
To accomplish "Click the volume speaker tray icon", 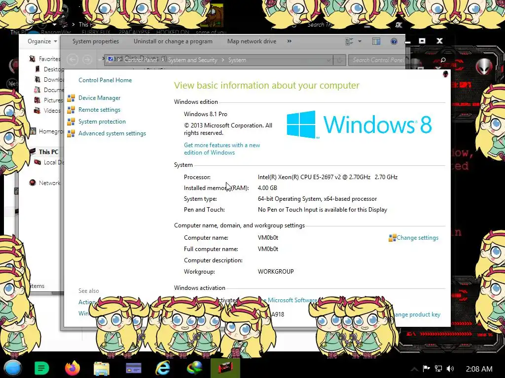I will click(x=450, y=369).
